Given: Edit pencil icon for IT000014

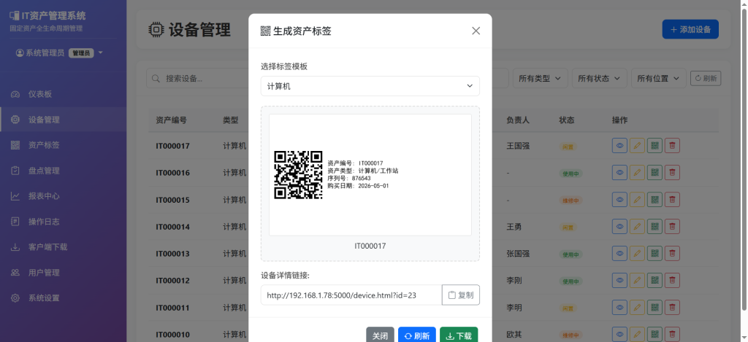Looking at the screenshot, I should coord(637,227).
